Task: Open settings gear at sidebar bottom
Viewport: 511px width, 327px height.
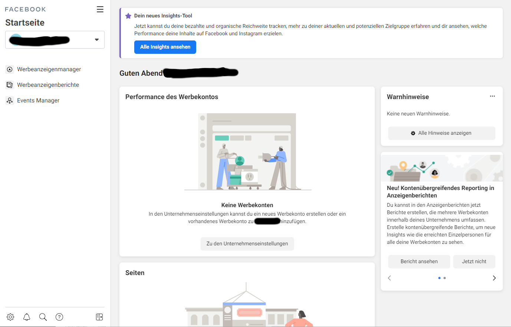Action: pos(10,317)
